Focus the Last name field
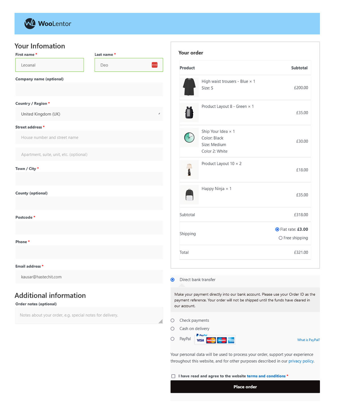The height and width of the screenshot is (415, 340). tap(129, 65)
